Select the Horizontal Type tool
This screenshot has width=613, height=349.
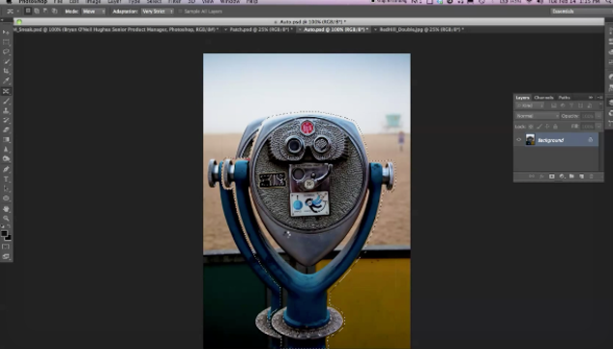pos(6,179)
